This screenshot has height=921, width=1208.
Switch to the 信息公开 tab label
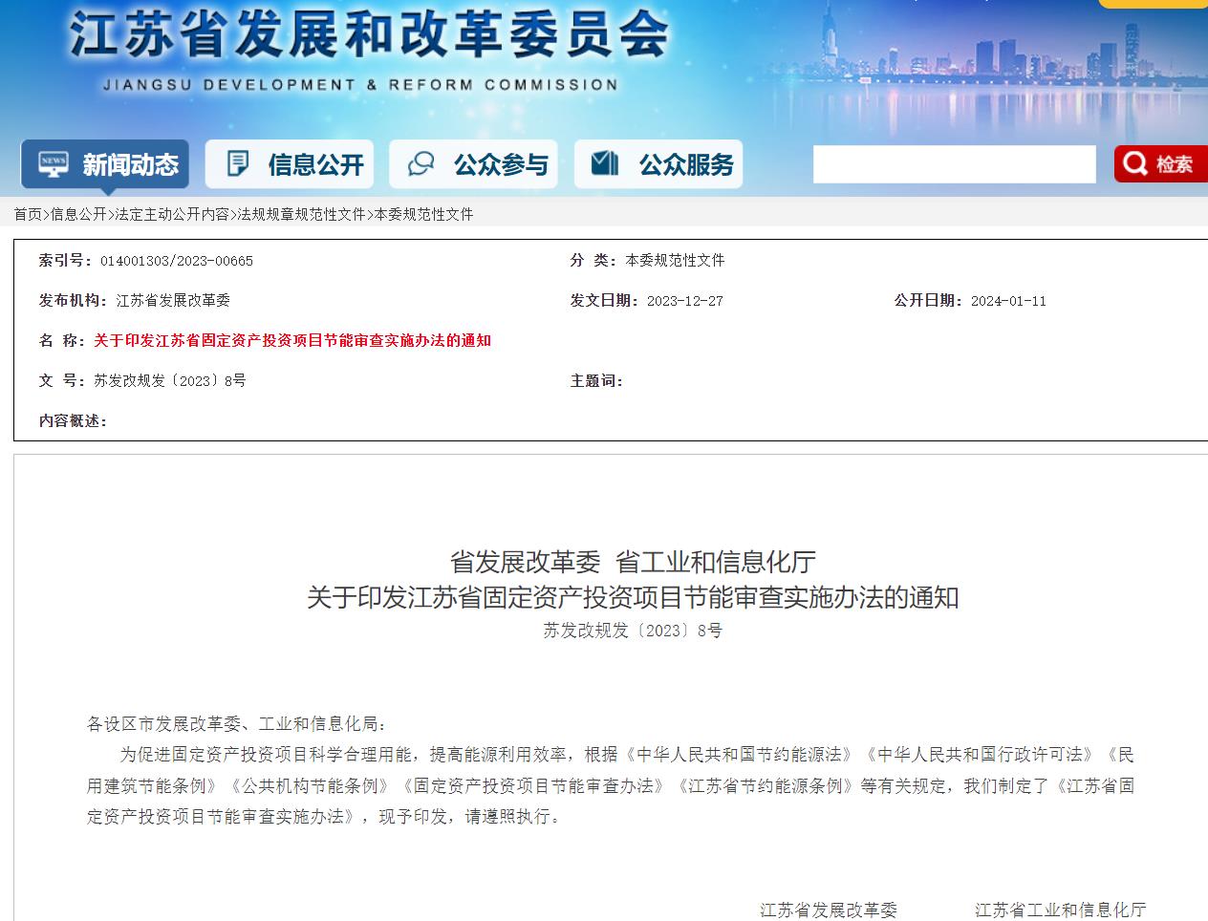point(315,165)
